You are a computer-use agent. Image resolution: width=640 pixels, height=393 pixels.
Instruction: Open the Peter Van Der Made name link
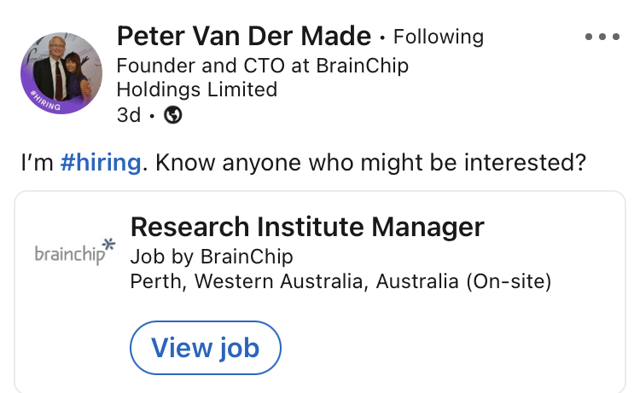click(244, 37)
